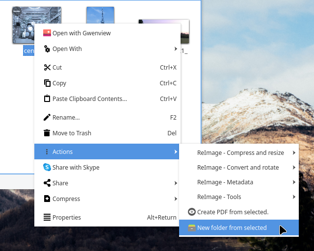Image resolution: width=314 pixels, height=251 pixels.
Task: Open ReImage - Compress and resize
Action: tap(239, 153)
